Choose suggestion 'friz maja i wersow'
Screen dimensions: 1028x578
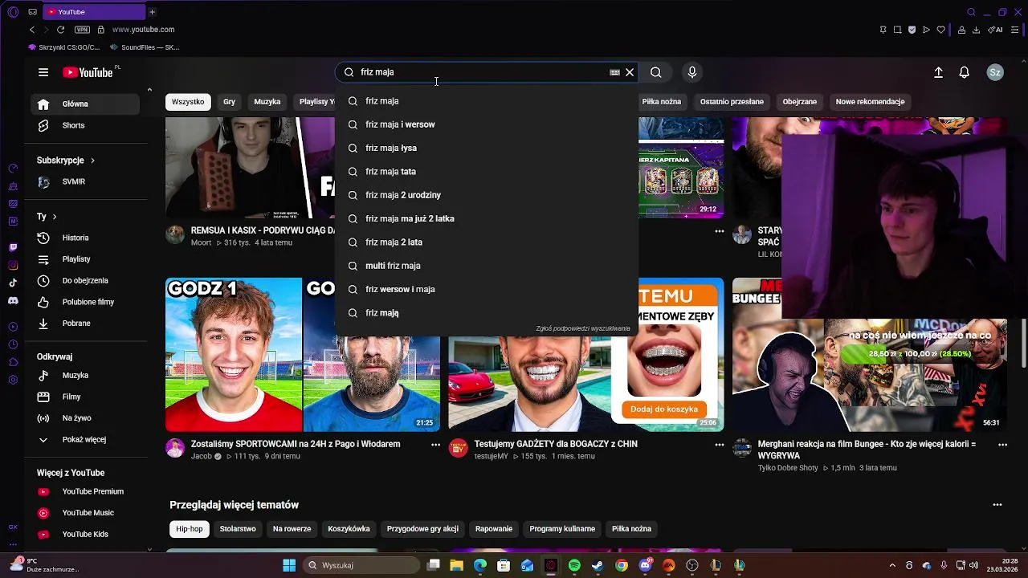point(487,124)
